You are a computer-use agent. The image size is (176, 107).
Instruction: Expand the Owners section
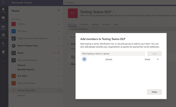click(x=69, y=44)
